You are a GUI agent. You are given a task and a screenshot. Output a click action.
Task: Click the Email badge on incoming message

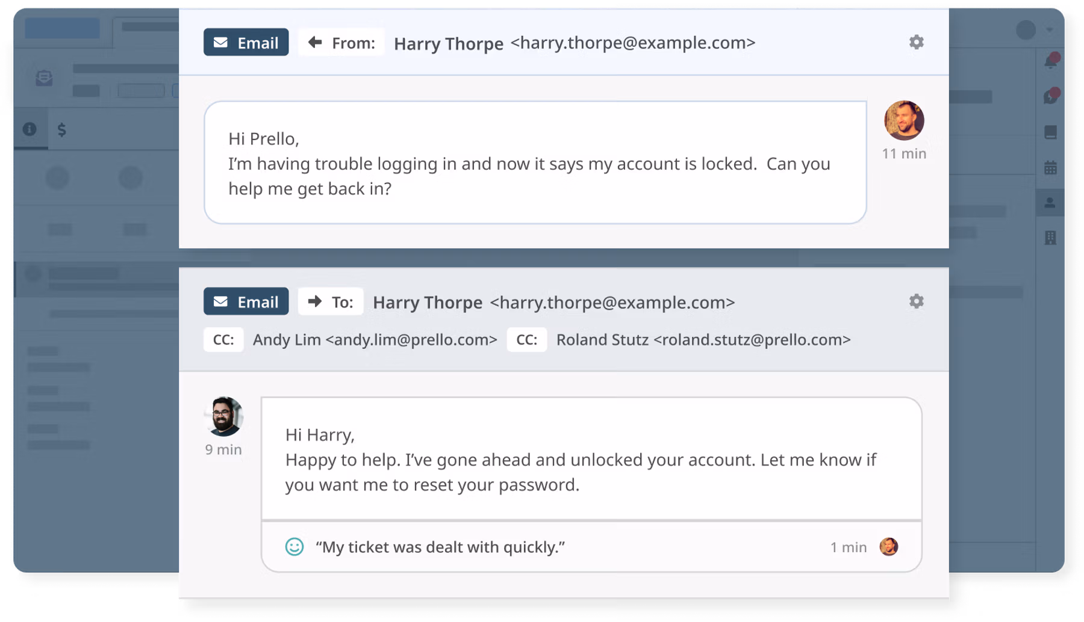coord(246,43)
